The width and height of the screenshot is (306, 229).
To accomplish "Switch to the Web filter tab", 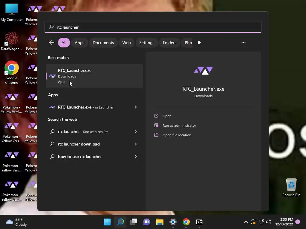I will (x=126, y=43).
